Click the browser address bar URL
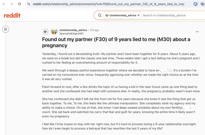This screenshot has height=135, width=205. pyautogui.click(x=108, y=4)
